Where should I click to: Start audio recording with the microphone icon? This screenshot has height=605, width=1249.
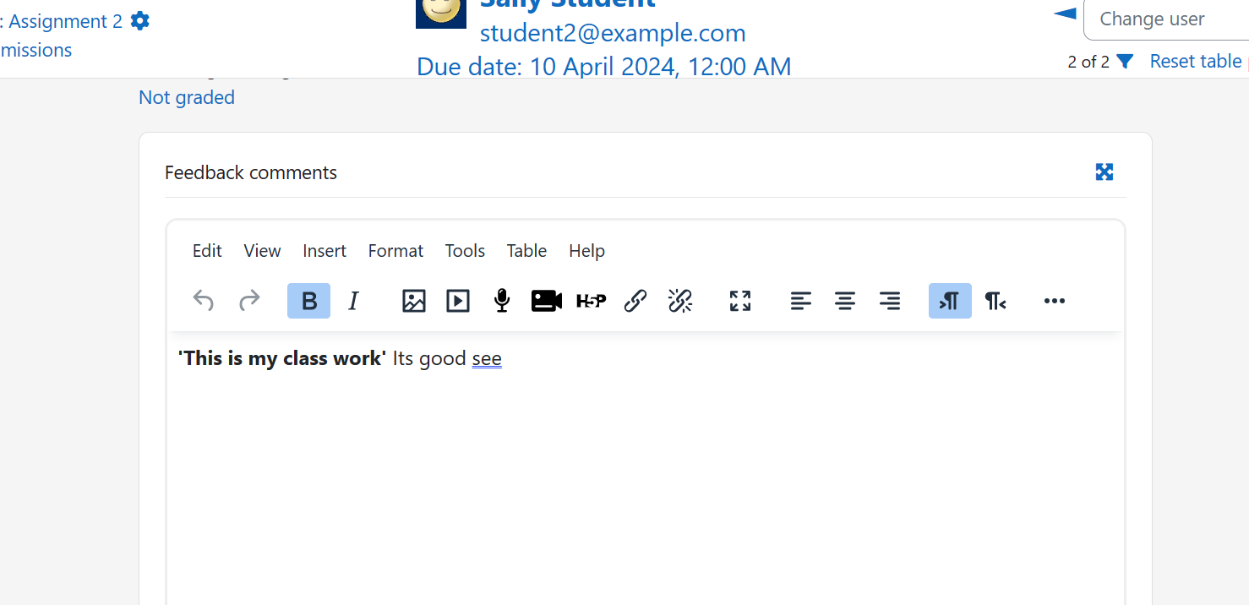(x=502, y=301)
